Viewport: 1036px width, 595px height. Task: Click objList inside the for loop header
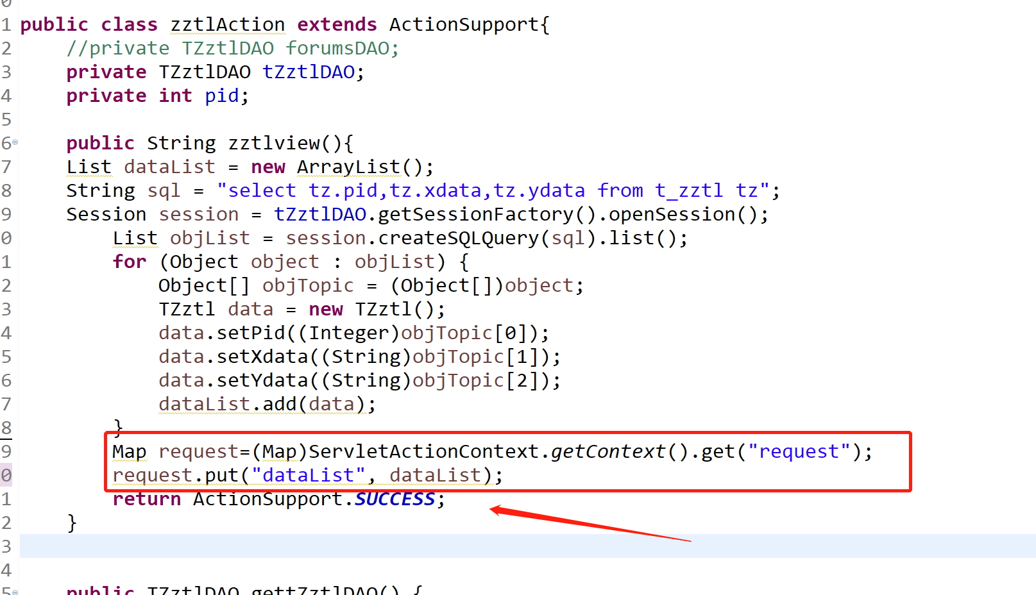pos(395,262)
